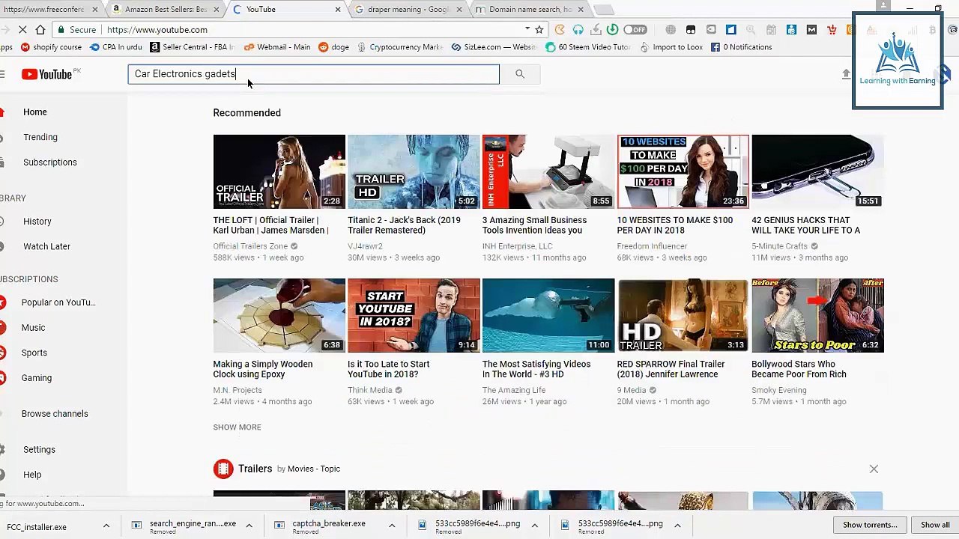
Task: Open the Import to Loox bookmark
Action: click(671, 47)
